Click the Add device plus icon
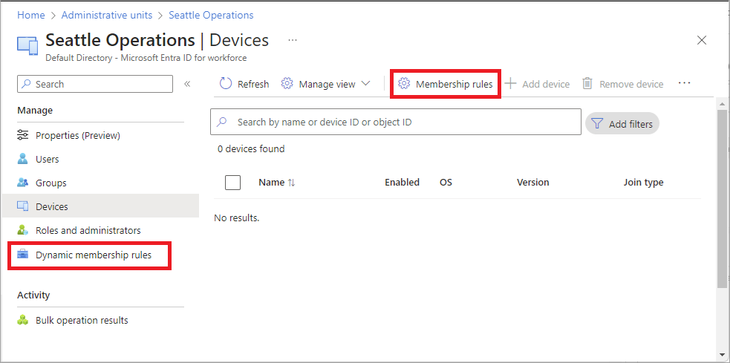This screenshot has height=363, width=730. tap(511, 84)
